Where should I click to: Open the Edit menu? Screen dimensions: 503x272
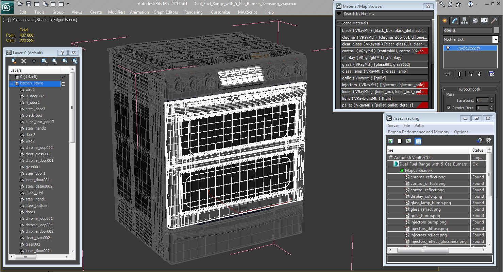tap(23, 12)
